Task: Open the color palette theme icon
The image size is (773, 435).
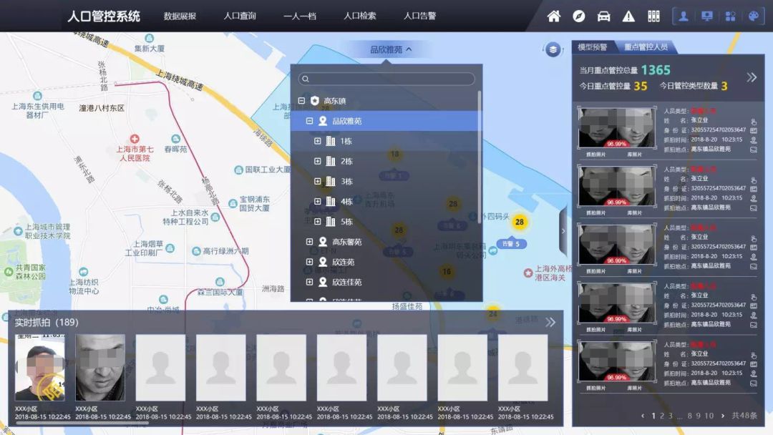Action: coord(754,16)
